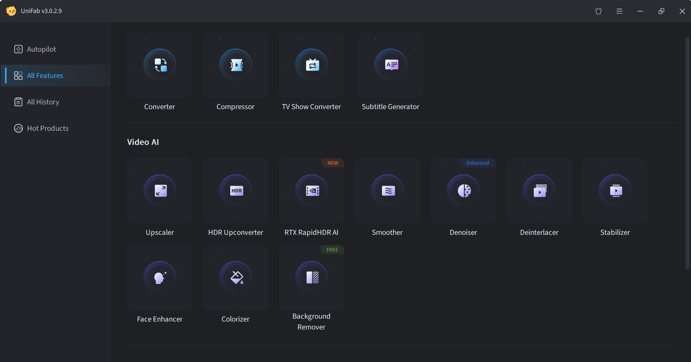Go to All History in sidebar
691x362 pixels.
(x=43, y=102)
